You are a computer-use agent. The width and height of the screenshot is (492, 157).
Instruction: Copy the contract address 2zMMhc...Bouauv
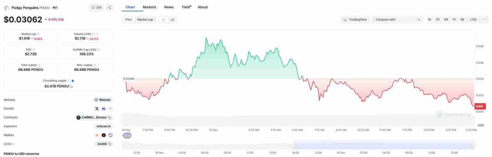click(110, 117)
